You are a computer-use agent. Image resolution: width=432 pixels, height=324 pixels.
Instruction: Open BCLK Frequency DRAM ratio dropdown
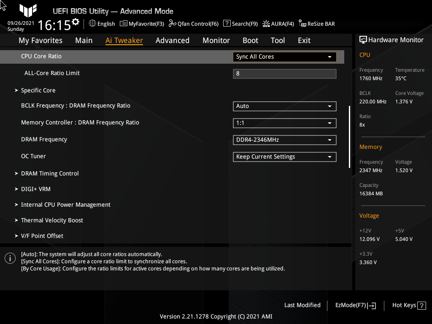tap(285, 106)
